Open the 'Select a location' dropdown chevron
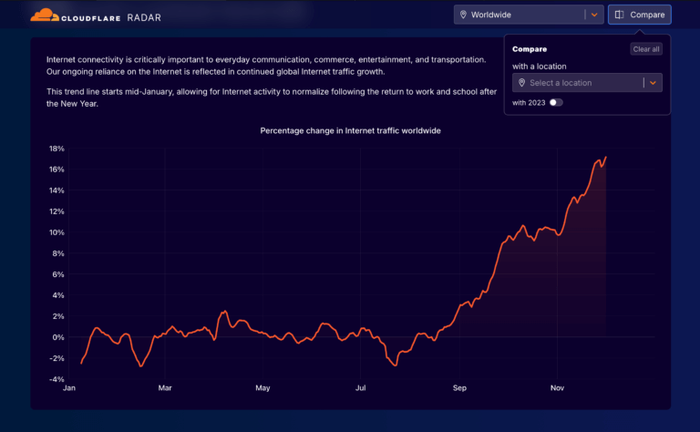Image resolution: width=700 pixels, height=432 pixels. 653,83
